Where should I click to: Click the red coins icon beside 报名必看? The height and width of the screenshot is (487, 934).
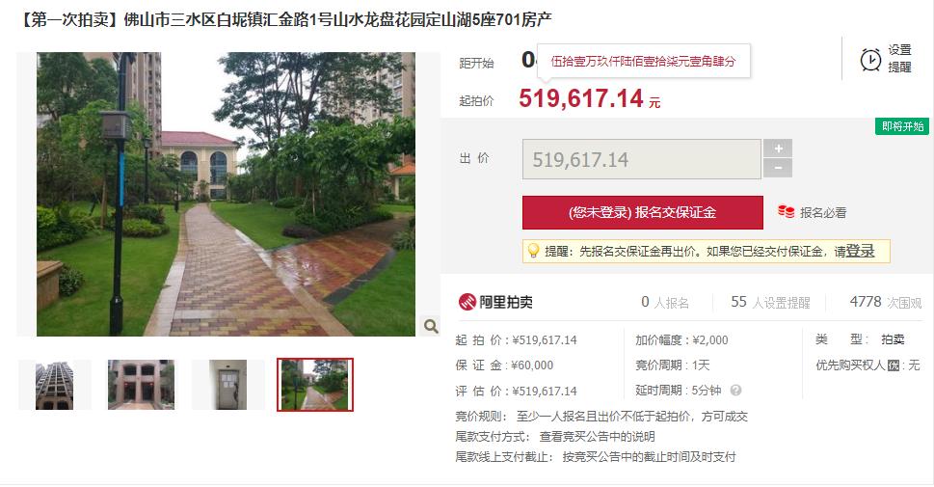click(x=786, y=212)
